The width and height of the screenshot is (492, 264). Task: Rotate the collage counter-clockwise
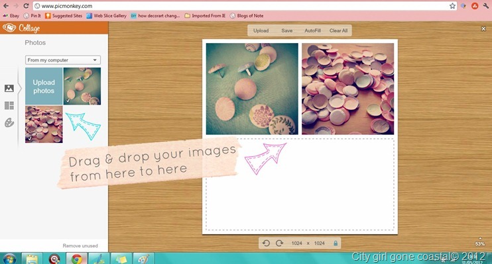[266, 243]
